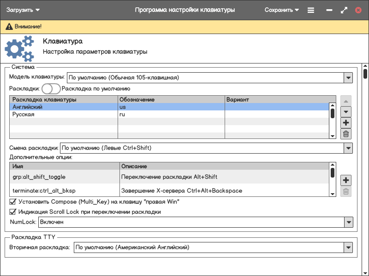Uncheck Compose key on right Win checkbox
The height and width of the screenshot is (276, 369).
13,202
